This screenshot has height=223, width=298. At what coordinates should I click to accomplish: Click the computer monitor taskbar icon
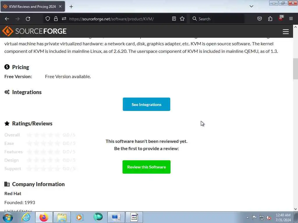pos(116,217)
